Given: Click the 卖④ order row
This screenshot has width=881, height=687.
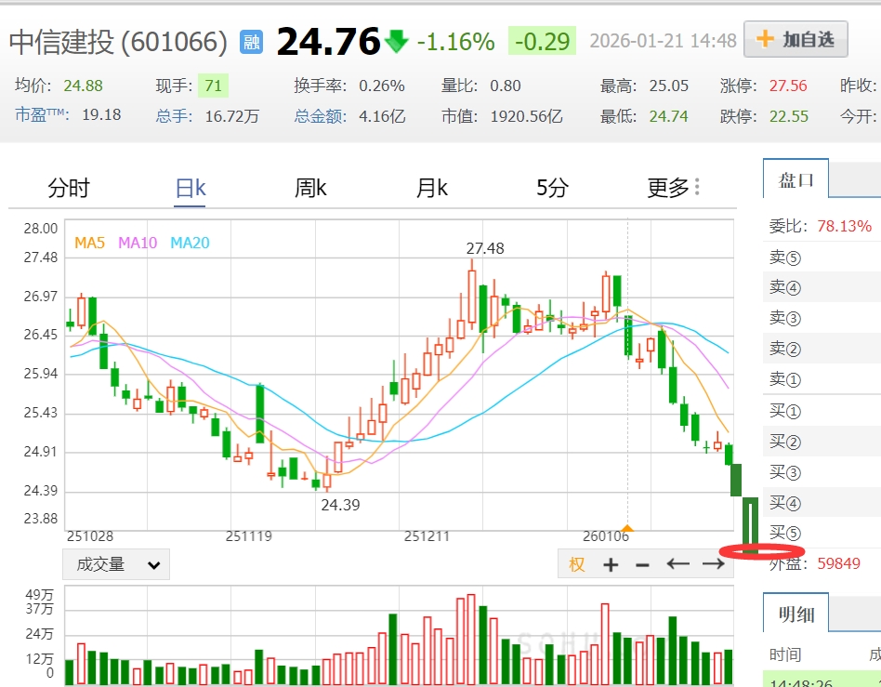Looking at the screenshot, I should [x=822, y=286].
